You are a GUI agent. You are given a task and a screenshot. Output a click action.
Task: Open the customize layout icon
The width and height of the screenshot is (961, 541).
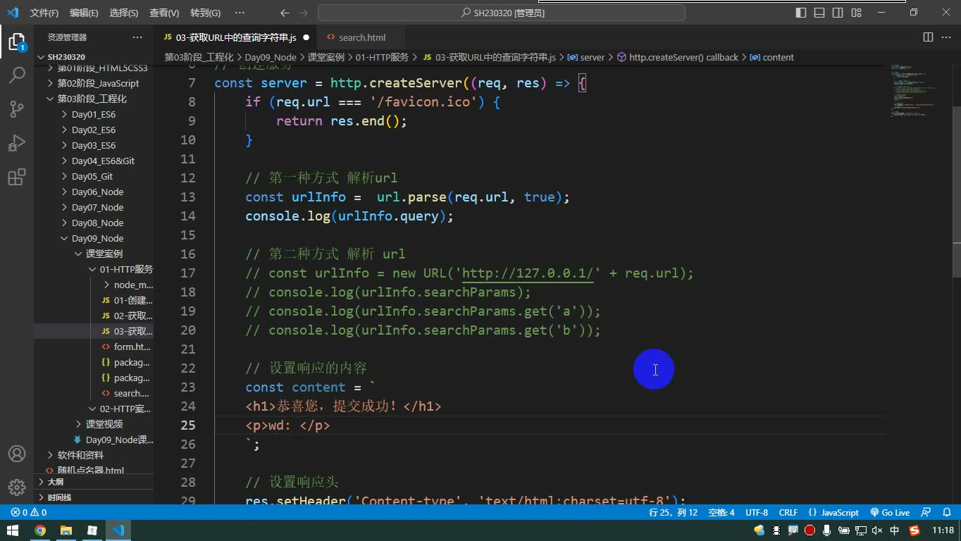coord(856,13)
